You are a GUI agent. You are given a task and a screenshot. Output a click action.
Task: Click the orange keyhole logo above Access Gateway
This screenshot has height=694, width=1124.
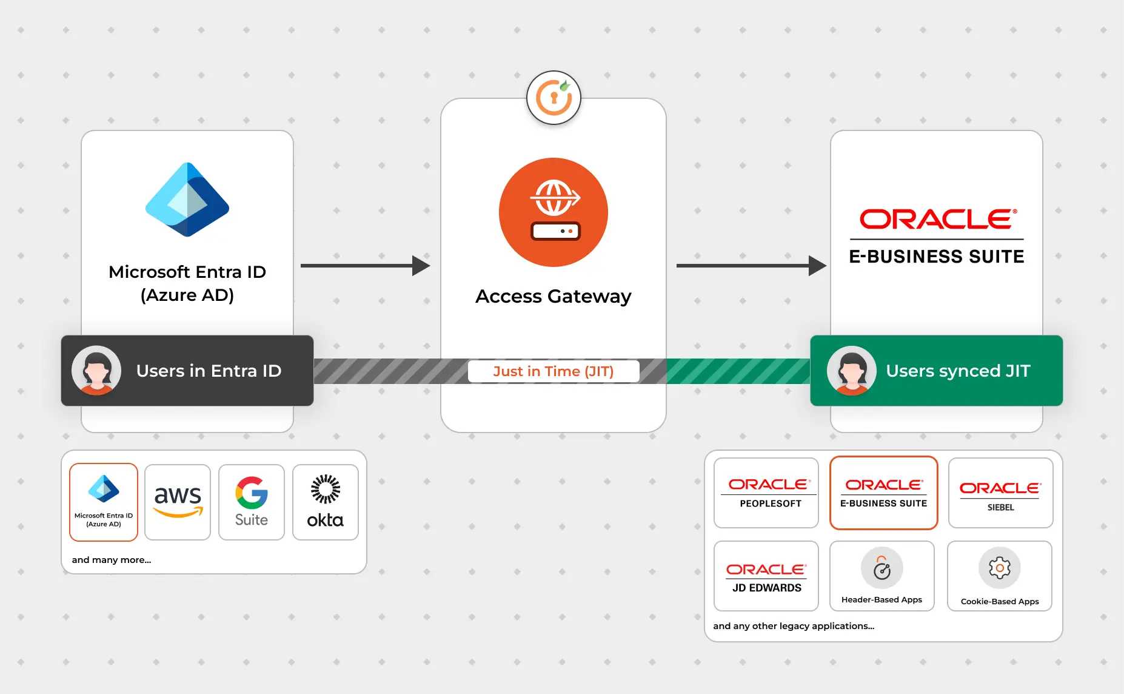(553, 97)
